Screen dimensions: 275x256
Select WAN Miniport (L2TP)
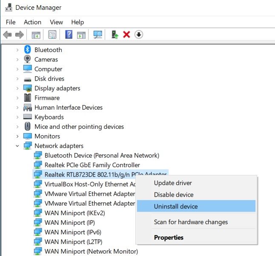point(73,242)
